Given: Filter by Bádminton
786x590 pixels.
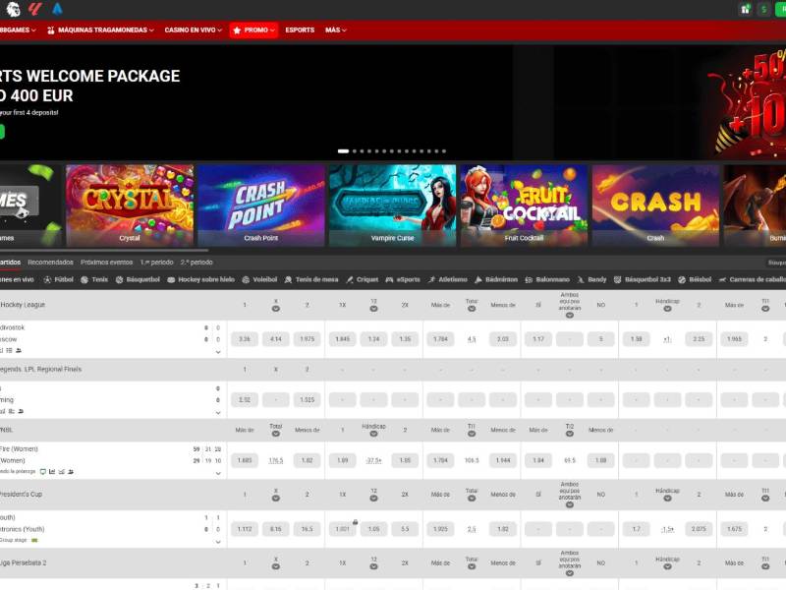Looking at the screenshot, I should pyautogui.click(x=496, y=280).
